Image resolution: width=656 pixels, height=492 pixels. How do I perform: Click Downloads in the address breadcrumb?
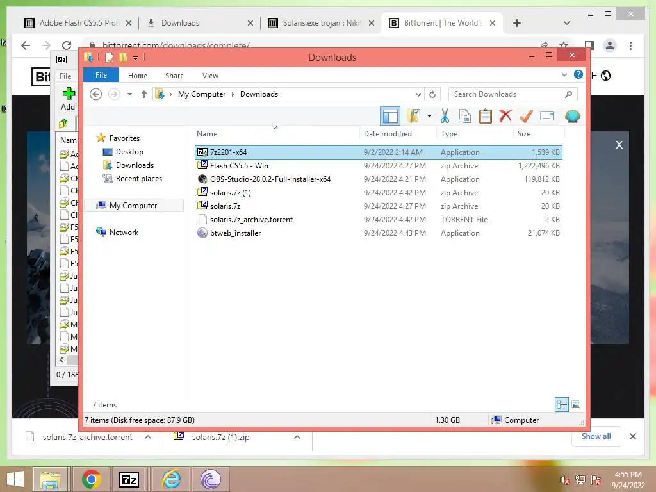[x=259, y=94]
